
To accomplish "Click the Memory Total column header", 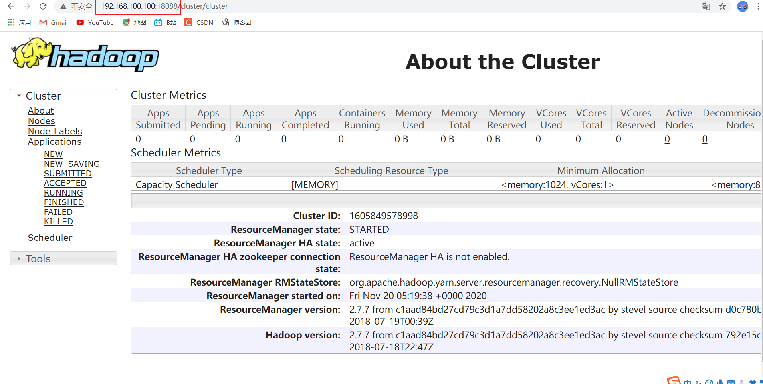I will tap(459, 119).
